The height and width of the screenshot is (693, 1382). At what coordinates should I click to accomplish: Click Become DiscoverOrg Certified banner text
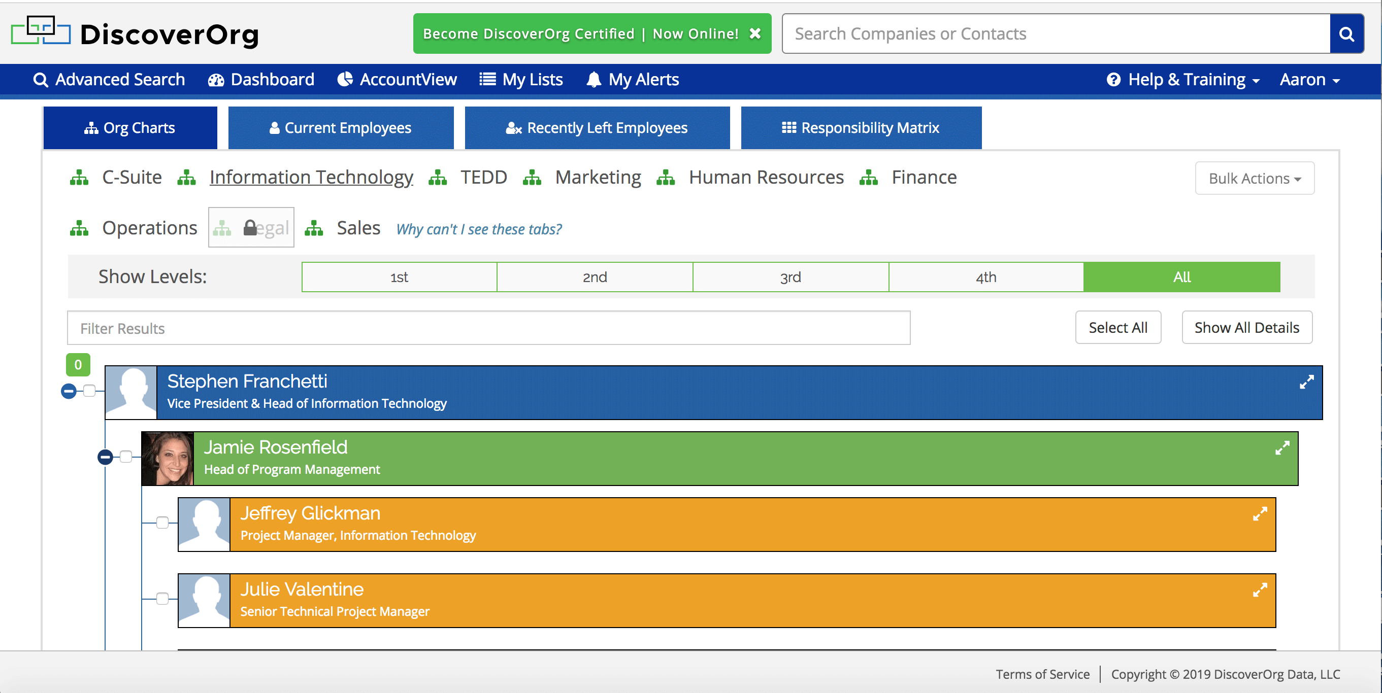click(x=580, y=34)
